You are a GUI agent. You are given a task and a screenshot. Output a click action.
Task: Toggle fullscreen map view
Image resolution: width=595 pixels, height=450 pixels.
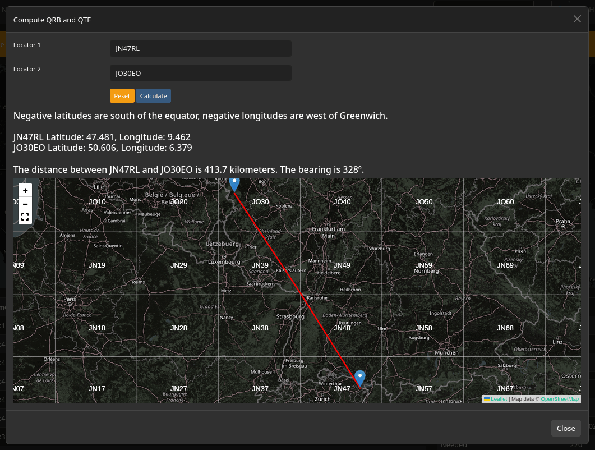click(x=25, y=217)
